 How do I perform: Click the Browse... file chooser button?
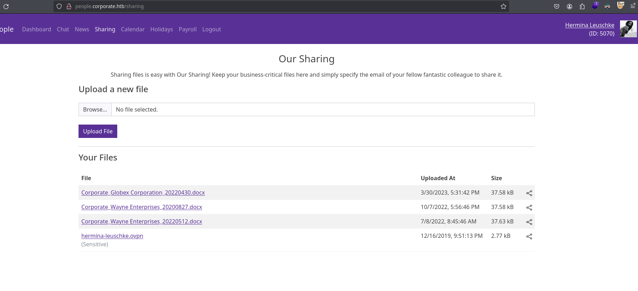(x=95, y=109)
